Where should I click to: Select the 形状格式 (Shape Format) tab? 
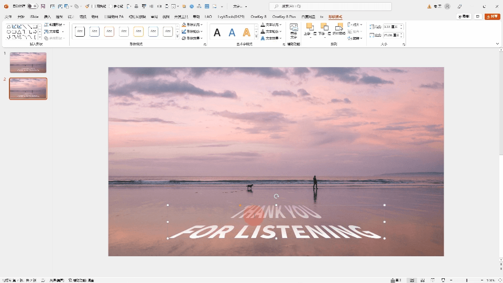point(335,17)
